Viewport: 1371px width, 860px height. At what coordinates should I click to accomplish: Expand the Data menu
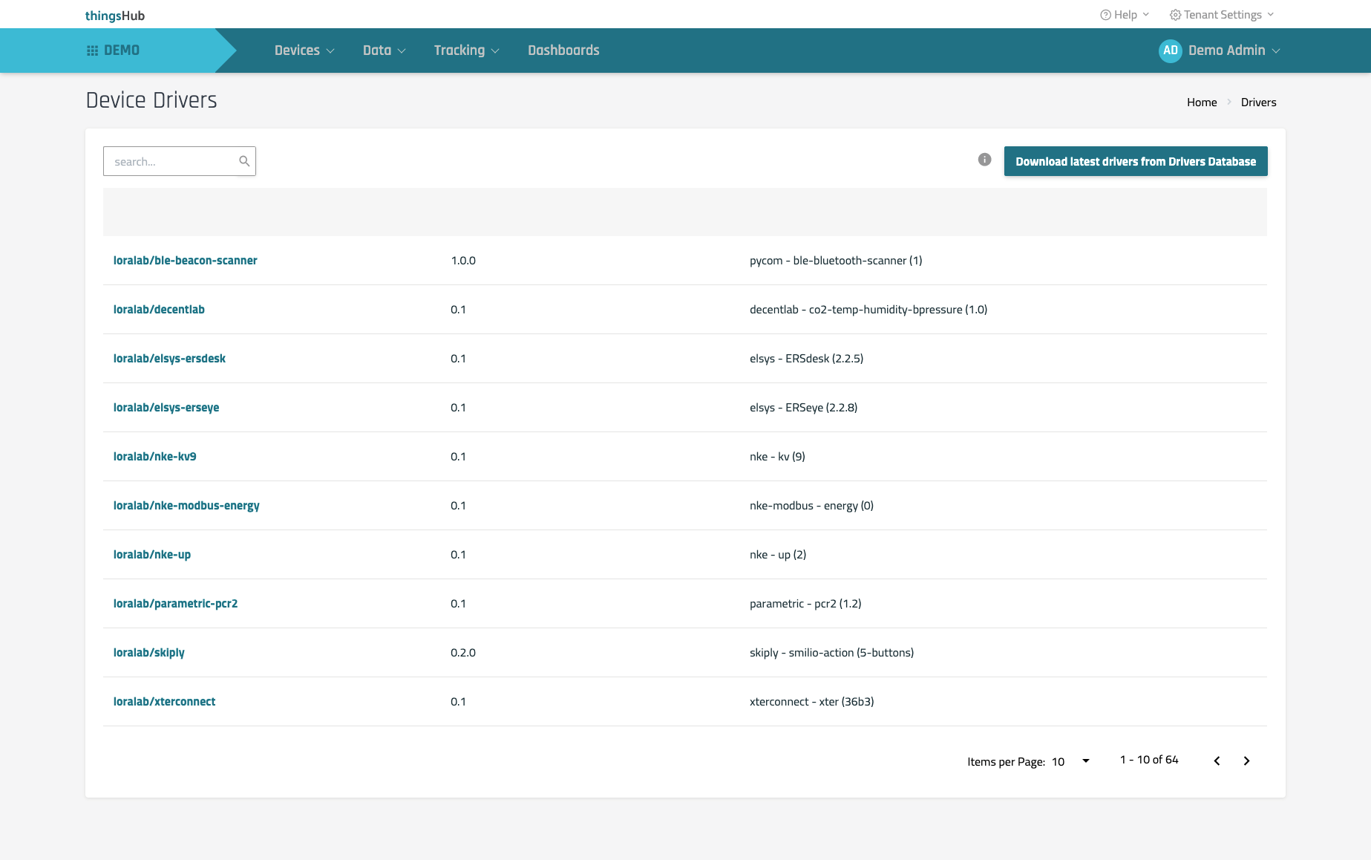tap(384, 51)
